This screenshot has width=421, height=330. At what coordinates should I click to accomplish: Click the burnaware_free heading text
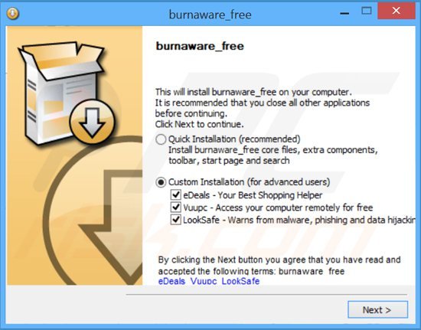point(200,46)
